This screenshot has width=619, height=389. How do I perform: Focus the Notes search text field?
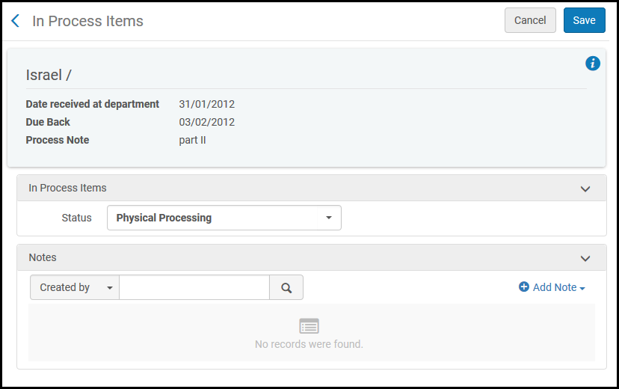tap(194, 287)
